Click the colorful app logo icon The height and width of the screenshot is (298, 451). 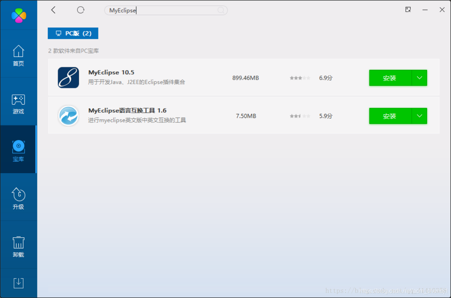click(19, 15)
